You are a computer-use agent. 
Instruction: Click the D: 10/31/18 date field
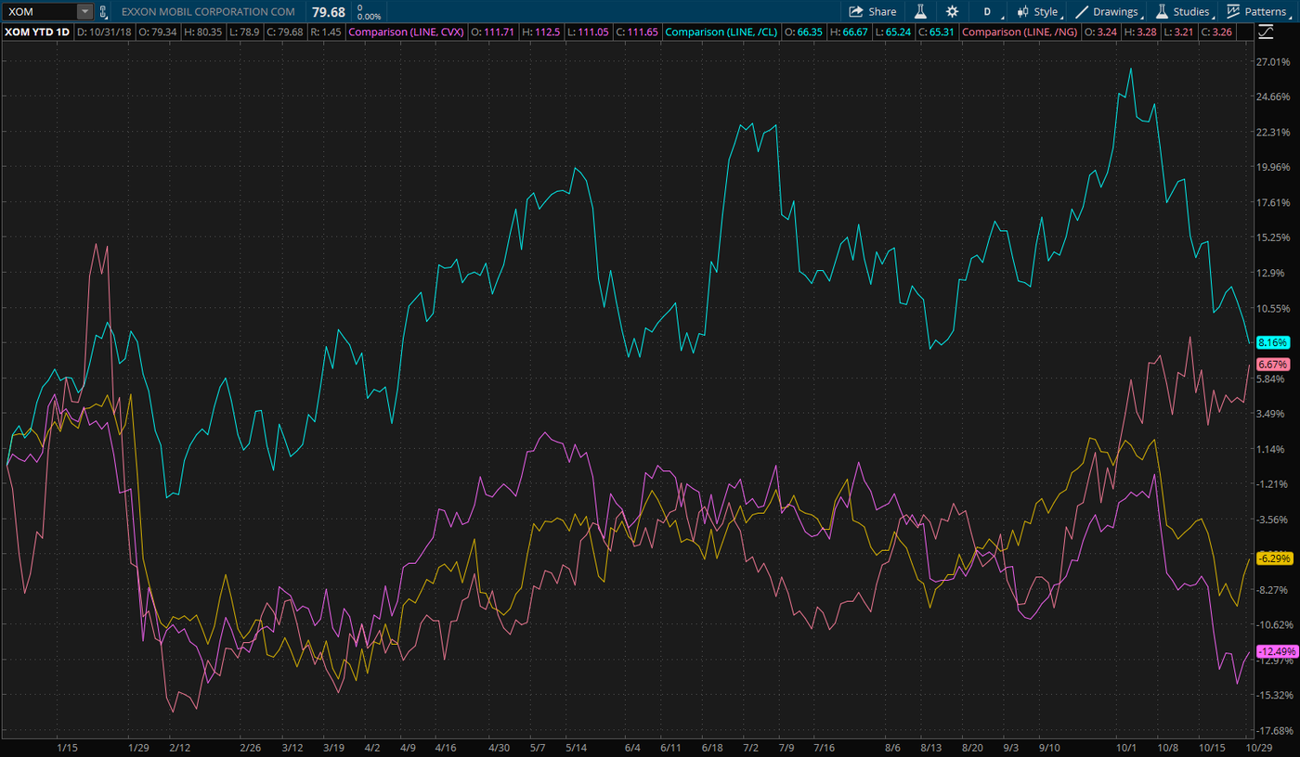[x=105, y=32]
